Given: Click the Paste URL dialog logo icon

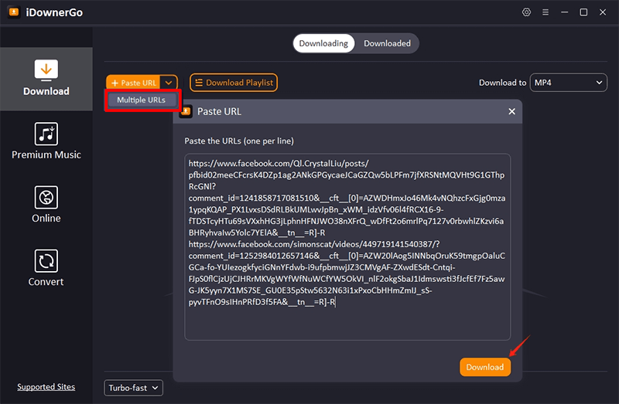Looking at the screenshot, I should (x=186, y=111).
